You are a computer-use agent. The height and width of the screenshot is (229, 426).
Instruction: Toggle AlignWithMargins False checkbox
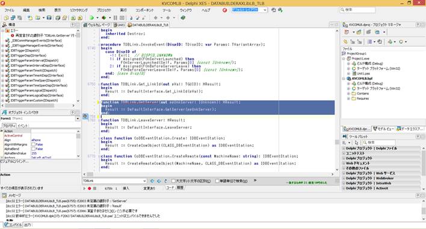tap(33, 145)
